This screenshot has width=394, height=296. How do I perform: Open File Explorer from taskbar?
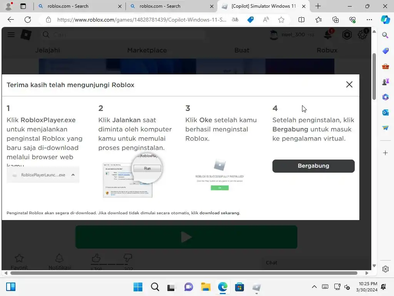coord(205,287)
